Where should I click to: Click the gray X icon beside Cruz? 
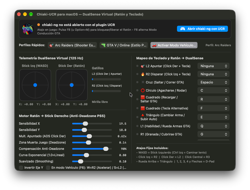[x=143, y=82]
